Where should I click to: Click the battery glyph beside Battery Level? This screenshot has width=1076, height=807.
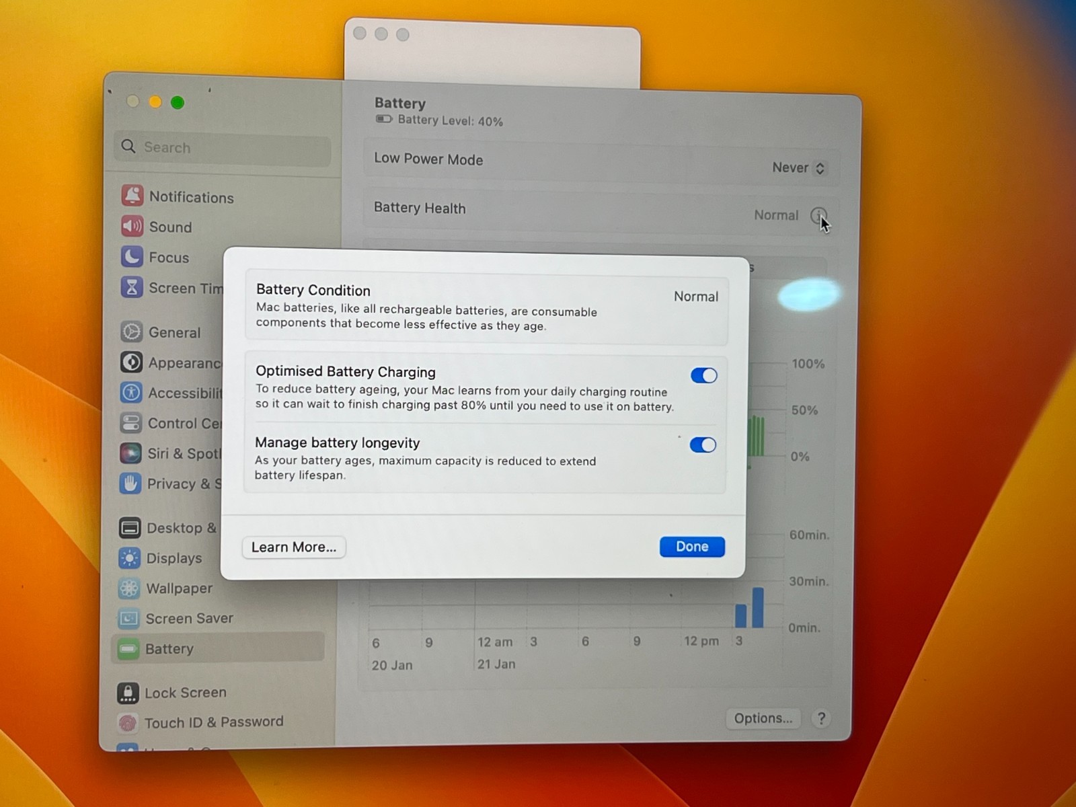point(383,119)
